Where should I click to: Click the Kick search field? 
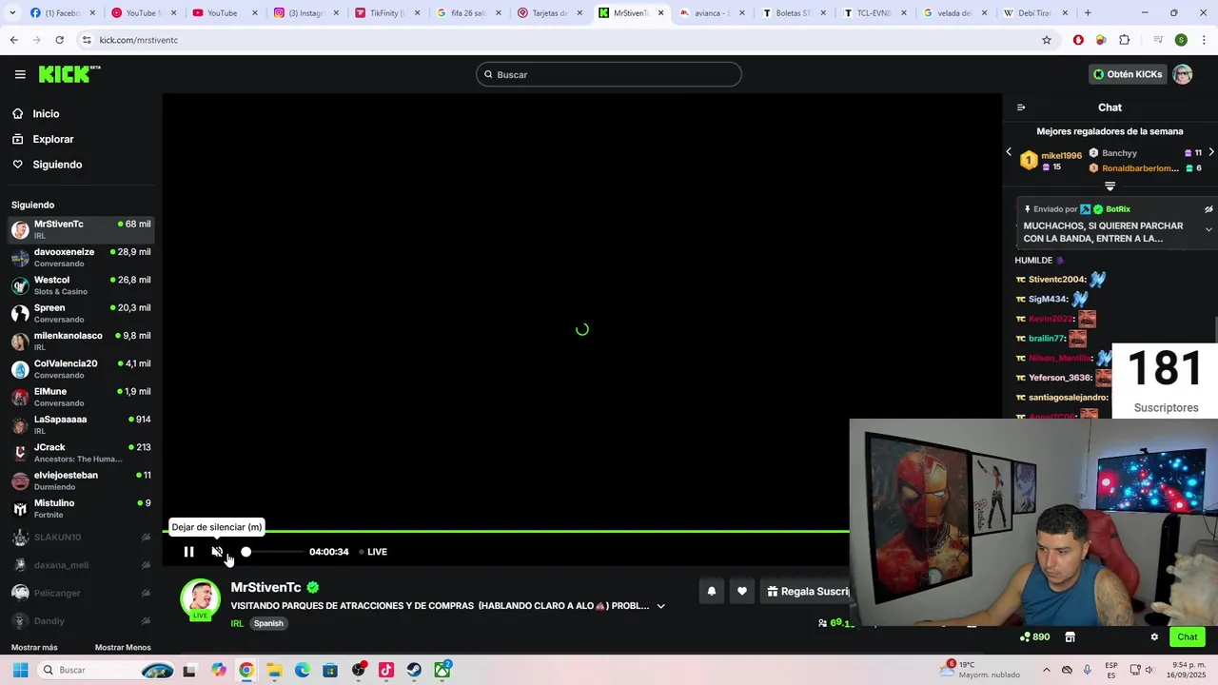pyautogui.click(x=609, y=74)
